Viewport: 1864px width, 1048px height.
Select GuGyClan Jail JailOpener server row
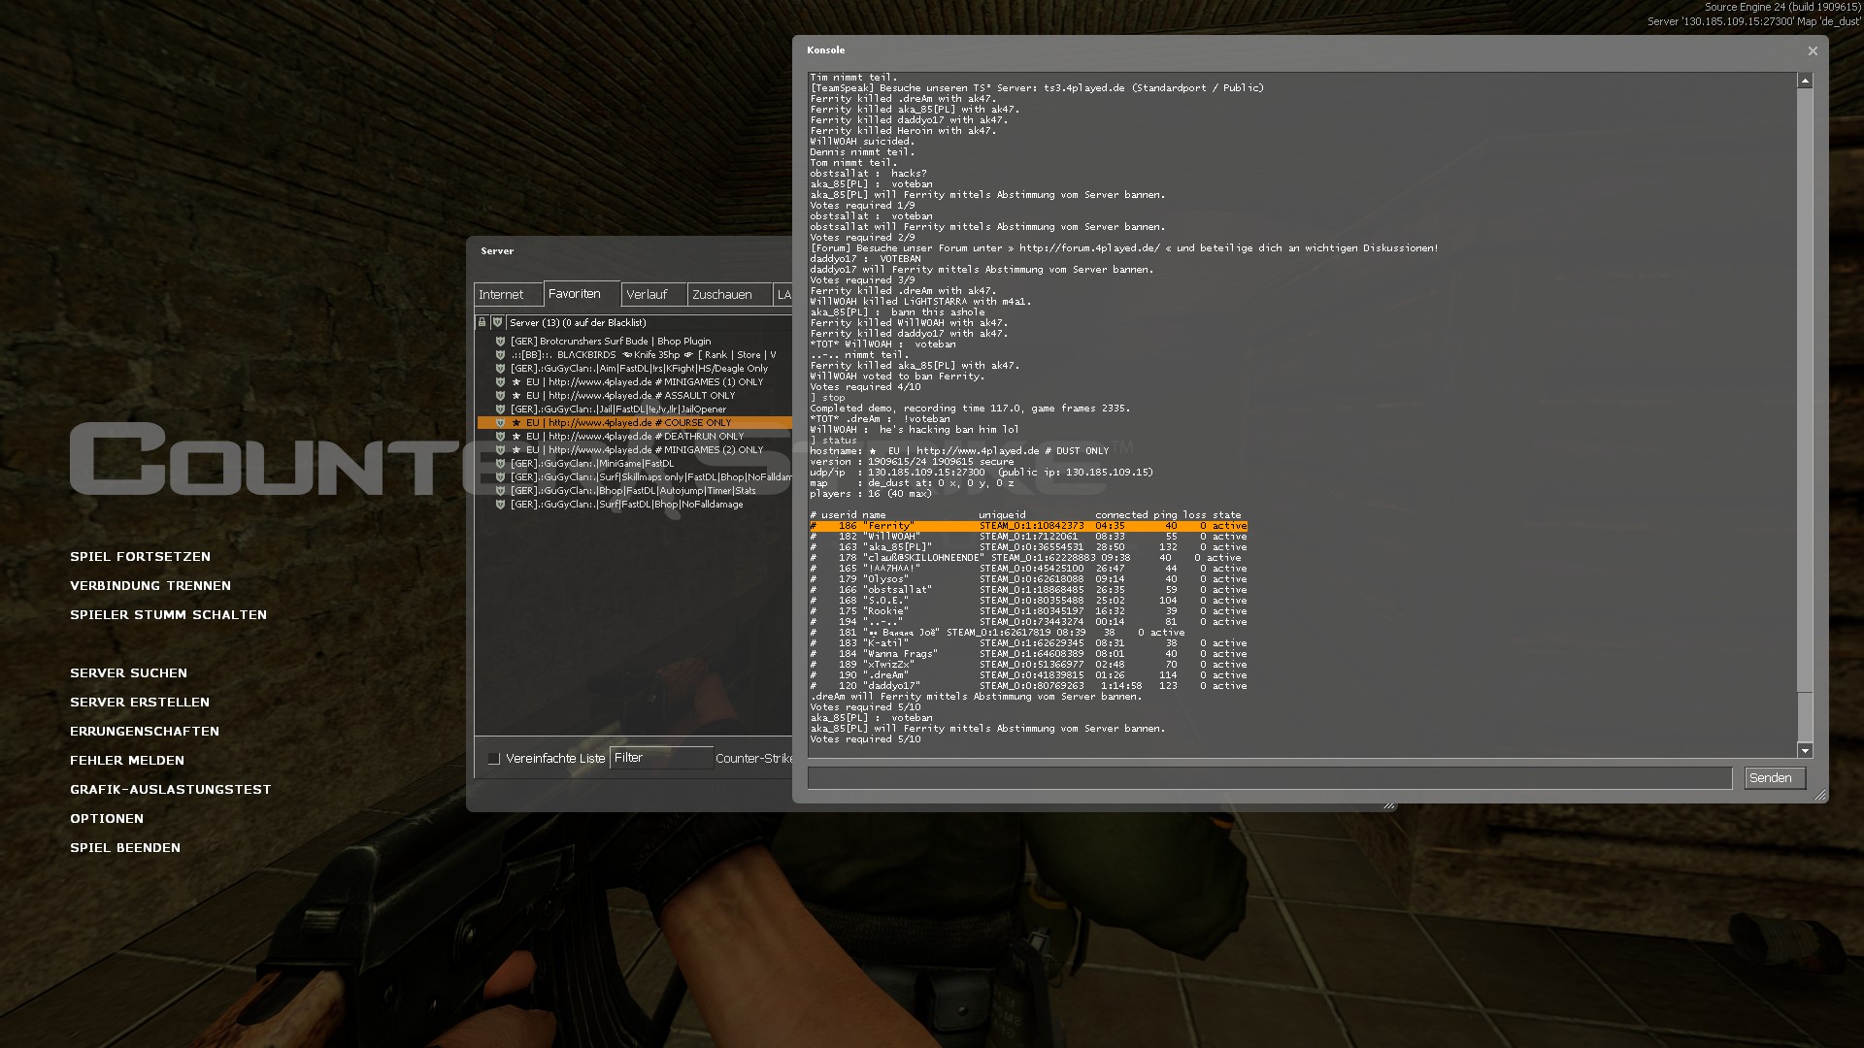click(x=635, y=409)
